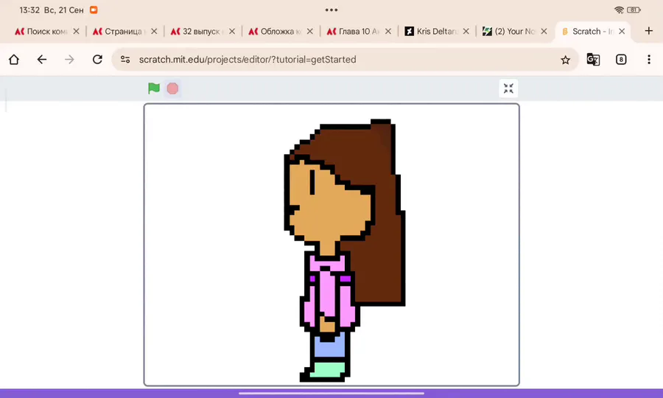
Task: Open site settings icon in address bar
Action: pyautogui.click(x=125, y=60)
